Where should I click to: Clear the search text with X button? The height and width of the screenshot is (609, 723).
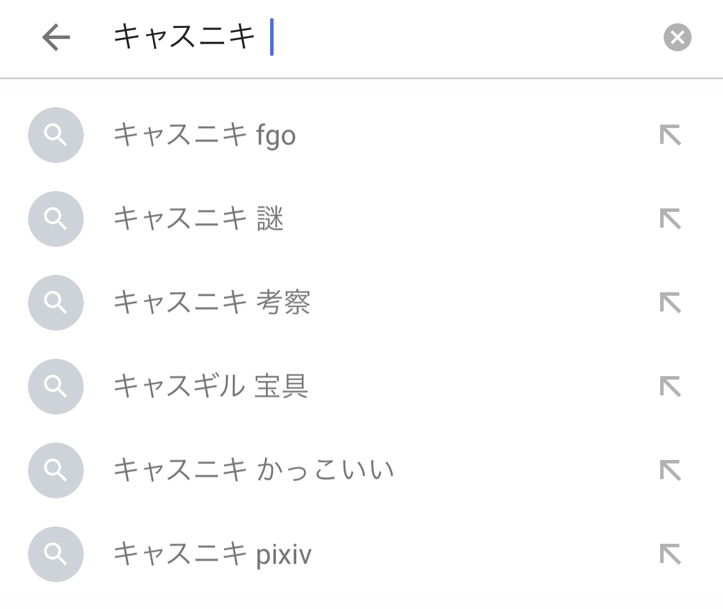tap(677, 38)
